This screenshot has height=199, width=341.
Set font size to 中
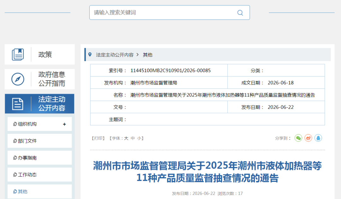[133, 138]
